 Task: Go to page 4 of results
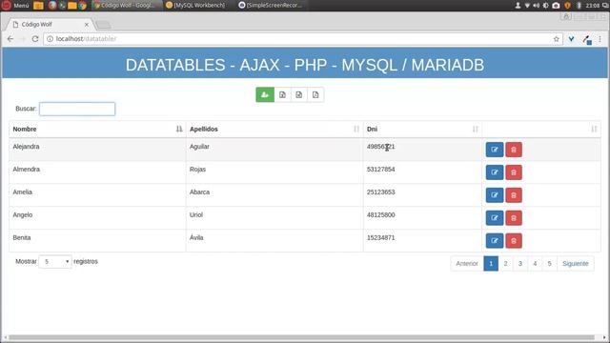(x=535, y=264)
